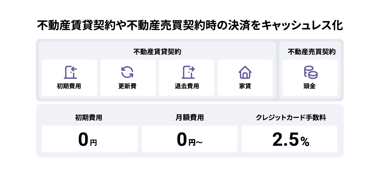Select the 退去費用 card label
The width and height of the screenshot is (380, 177).
click(187, 86)
